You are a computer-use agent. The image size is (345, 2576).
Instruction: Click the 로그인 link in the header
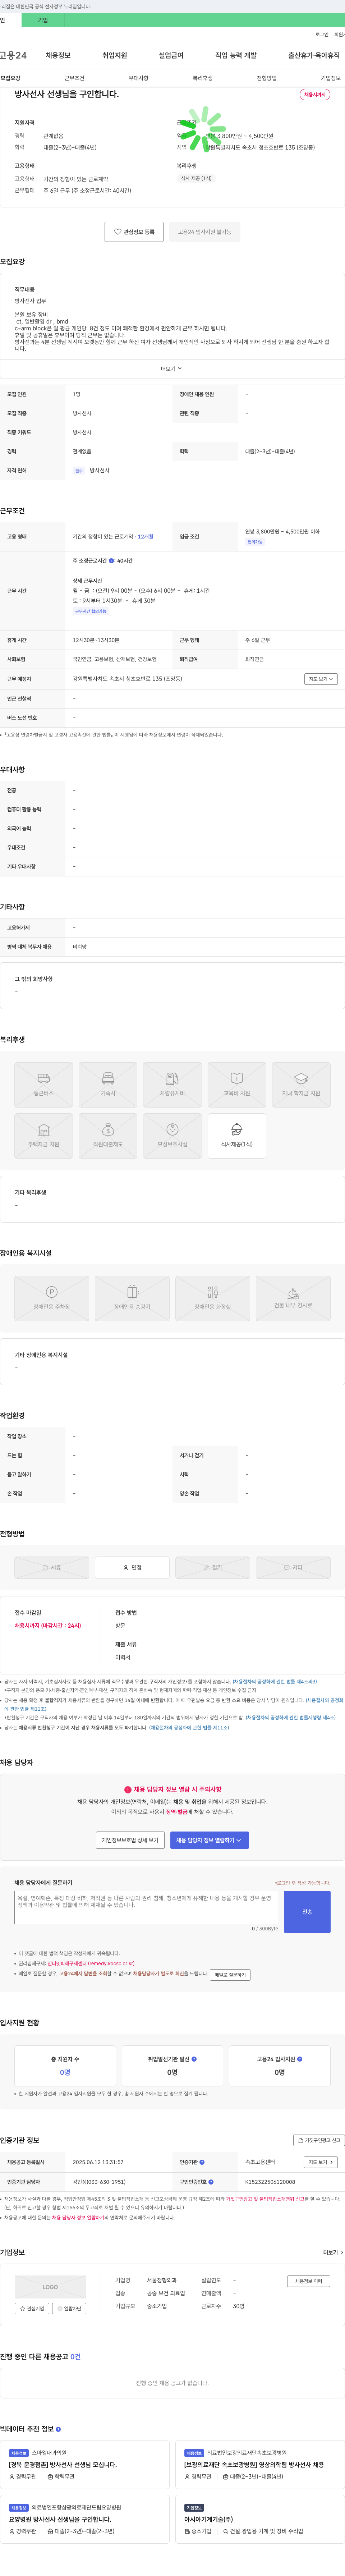point(322,34)
